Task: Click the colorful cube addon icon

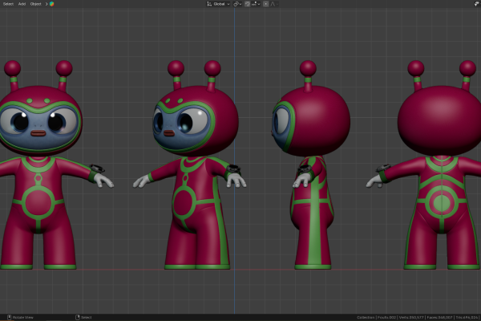Action: click(x=52, y=4)
